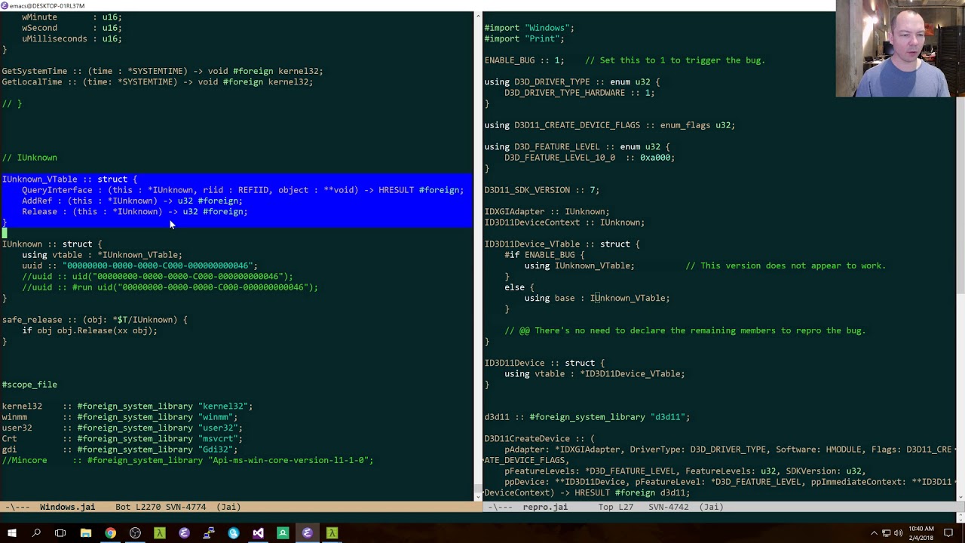Click Windows.jai buffer name in mode line
Viewport: 965px width, 543px height.
(x=67, y=507)
